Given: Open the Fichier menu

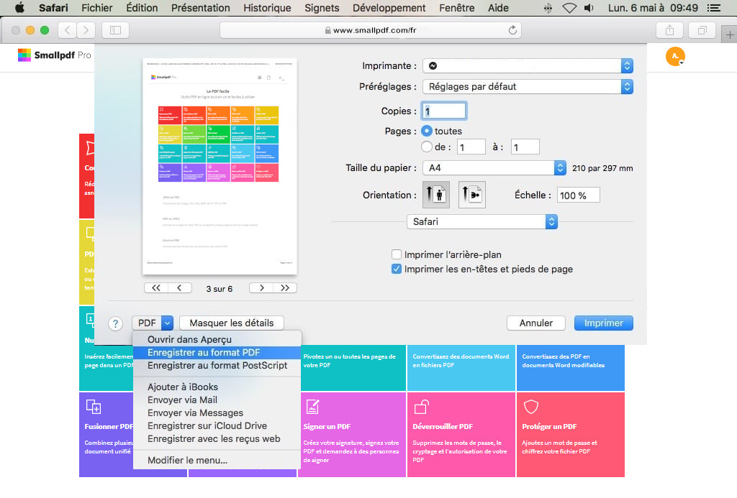Looking at the screenshot, I should 97,8.
